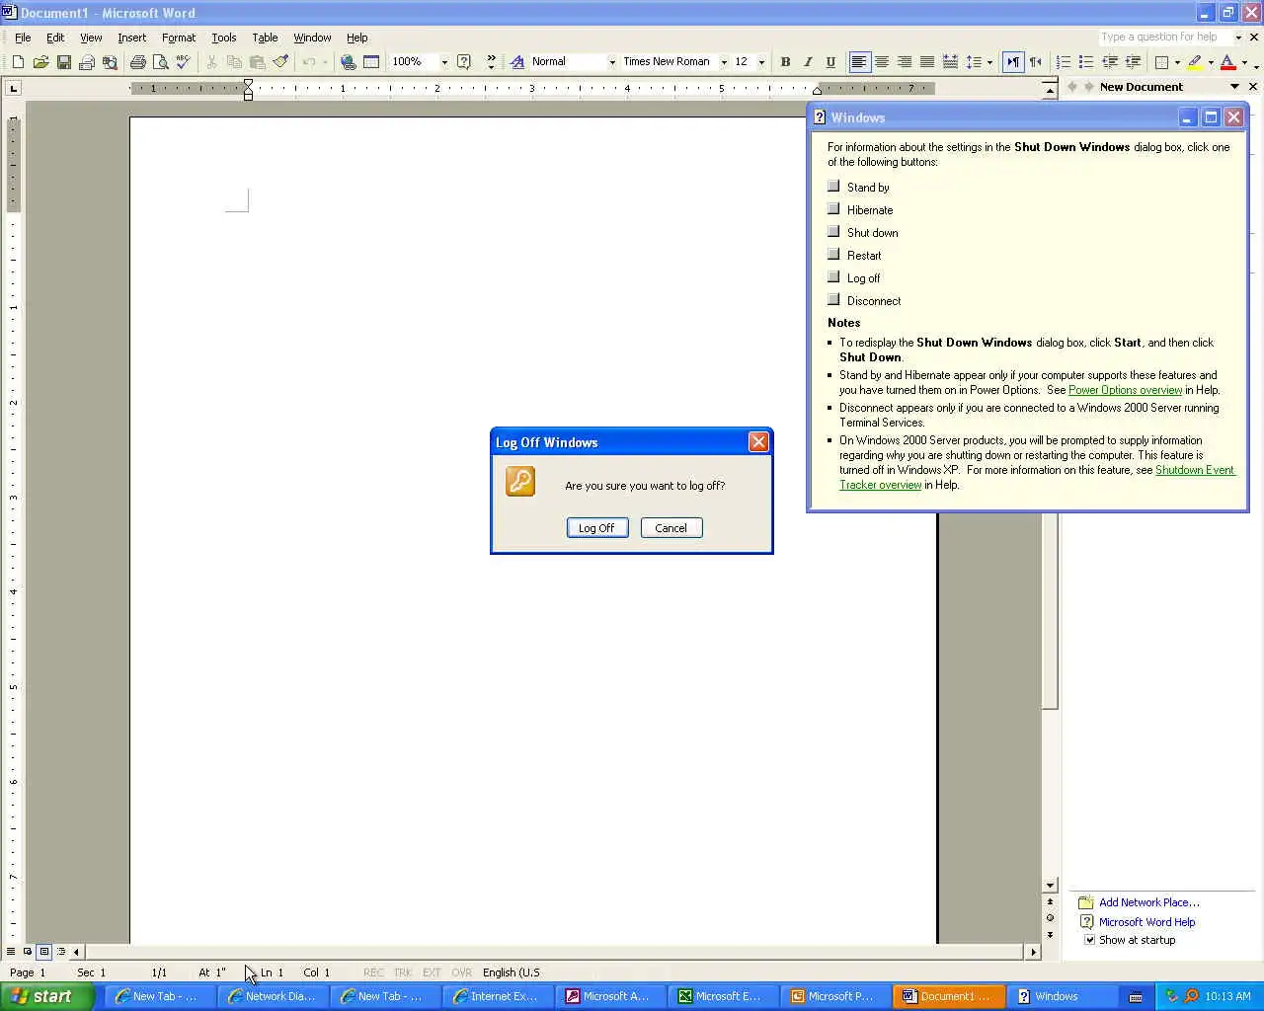
Task: Apply numbered list formatting
Action: (1064, 62)
